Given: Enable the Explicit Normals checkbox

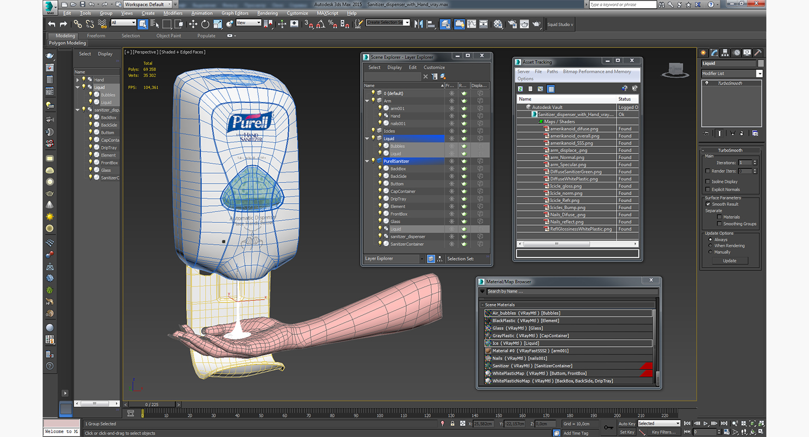Looking at the screenshot, I should (x=708, y=189).
